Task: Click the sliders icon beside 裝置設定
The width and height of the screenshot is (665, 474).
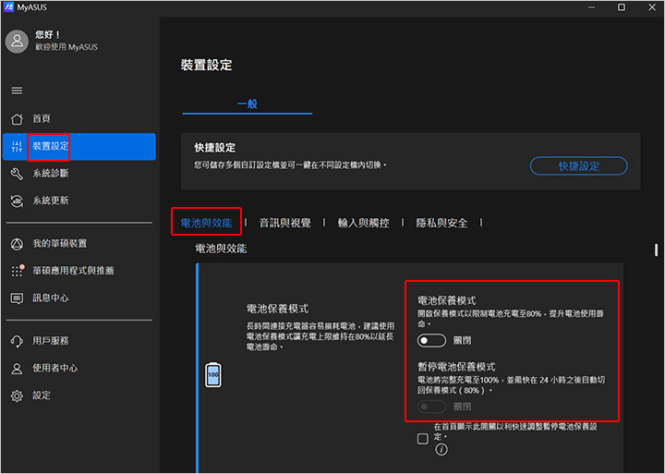Action: (x=17, y=146)
